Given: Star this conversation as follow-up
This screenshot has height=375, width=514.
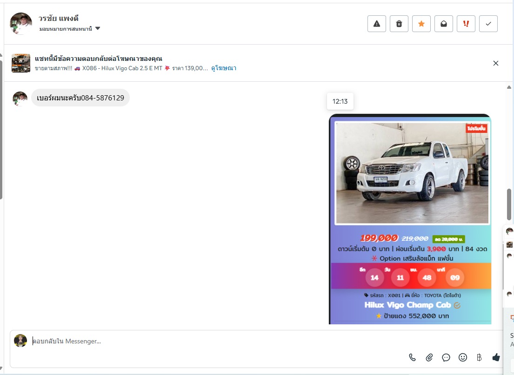Looking at the screenshot, I should [x=421, y=24].
